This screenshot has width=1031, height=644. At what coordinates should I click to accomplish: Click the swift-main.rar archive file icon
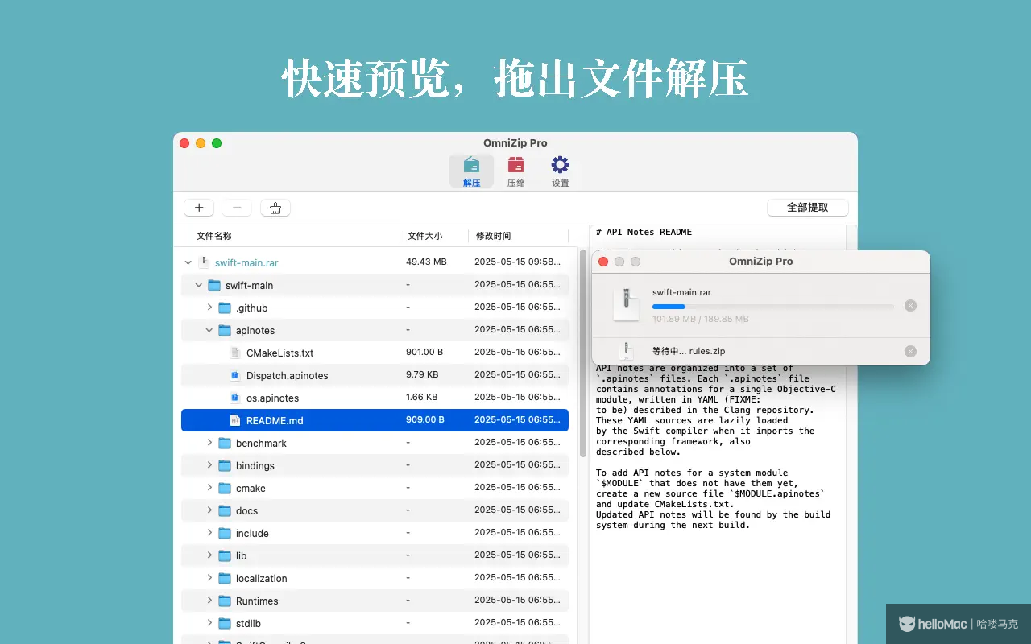tap(204, 262)
